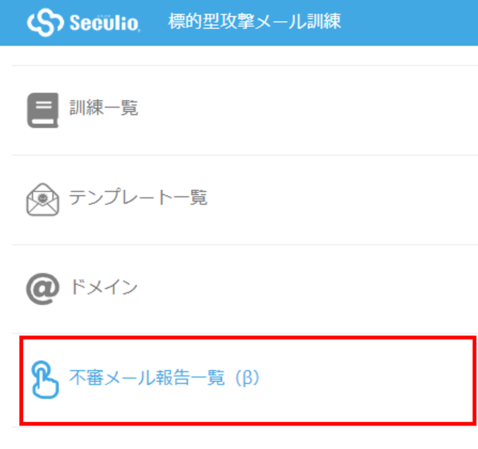Click the Seculio swirl logo icon
The width and height of the screenshot is (478, 449).
45,22
